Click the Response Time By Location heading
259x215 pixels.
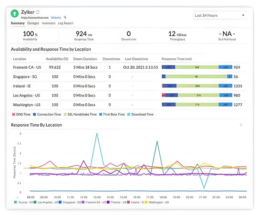pyautogui.click(x=36, y=125)
